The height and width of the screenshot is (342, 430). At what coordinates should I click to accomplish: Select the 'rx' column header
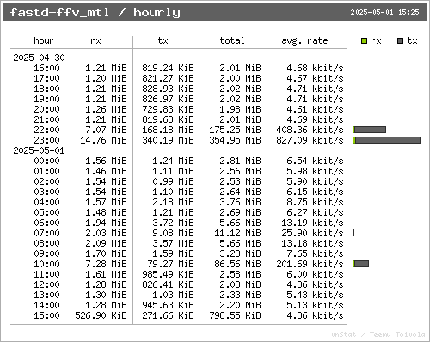[x=95, y=41]
